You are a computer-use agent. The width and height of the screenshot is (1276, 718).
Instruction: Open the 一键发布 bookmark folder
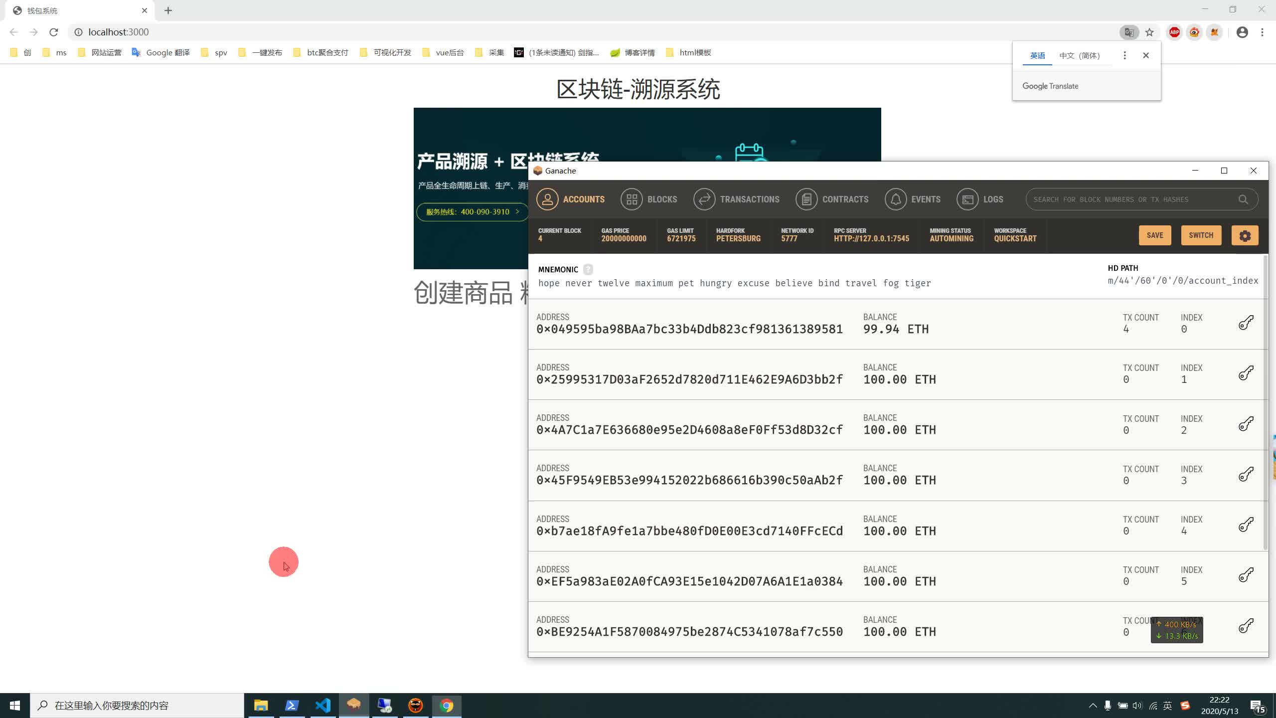(260, 52)
